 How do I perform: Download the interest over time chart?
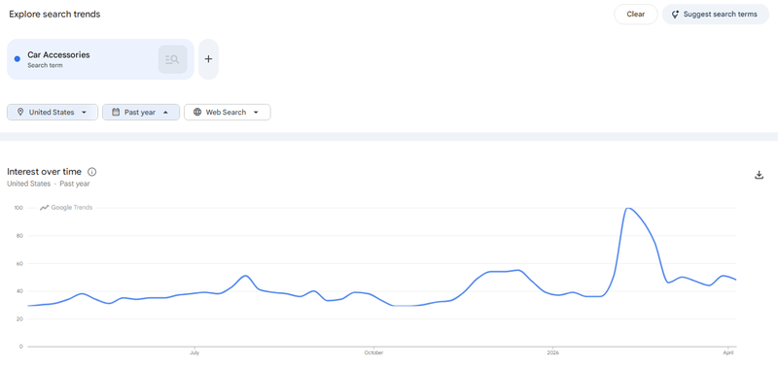[759, 175]
